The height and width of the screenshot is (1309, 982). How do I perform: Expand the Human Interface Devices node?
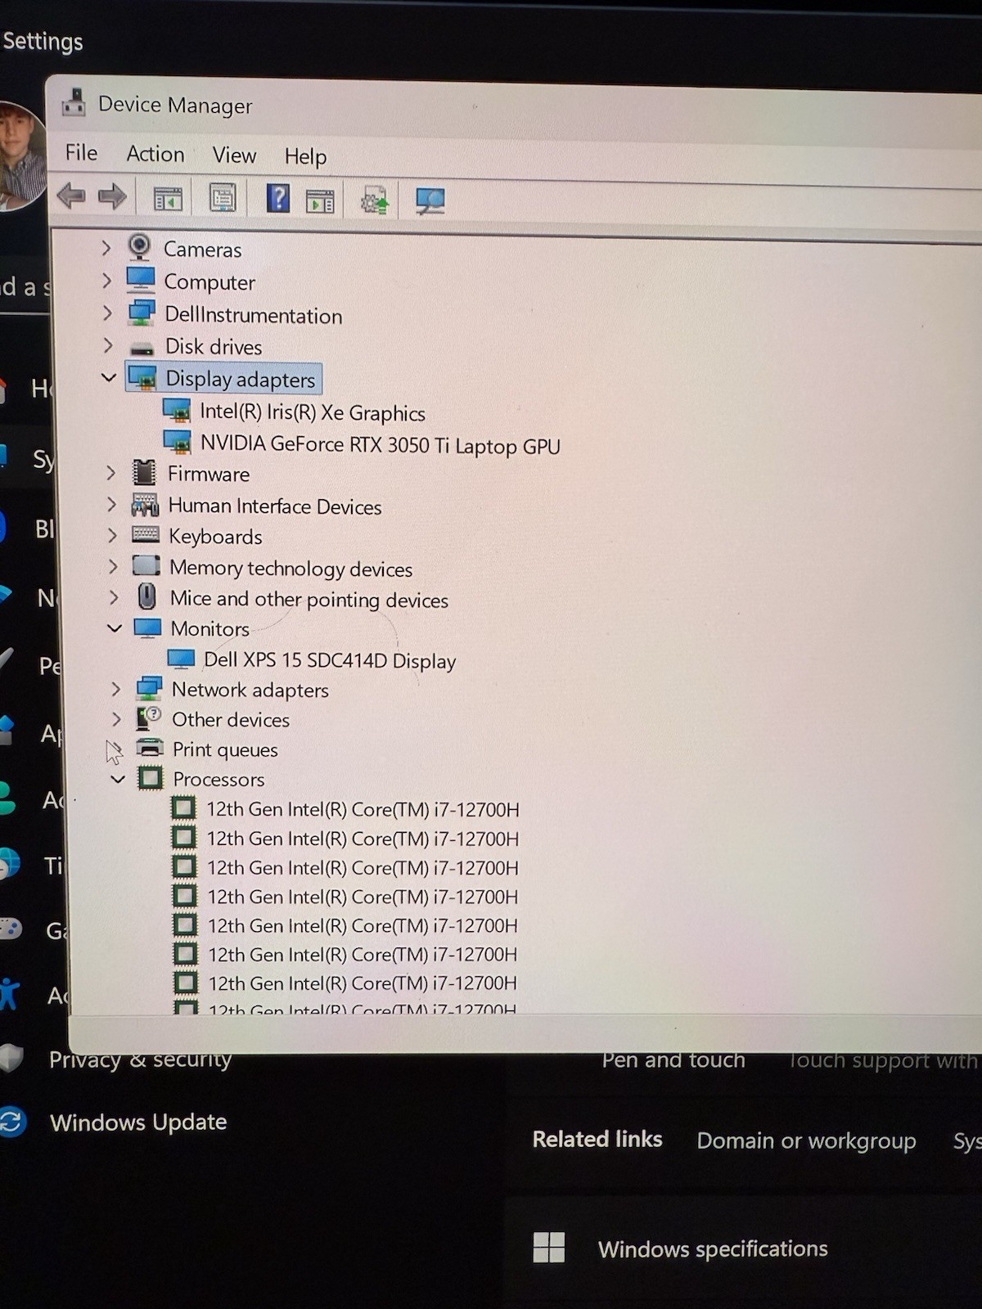[x=111, y=504]
